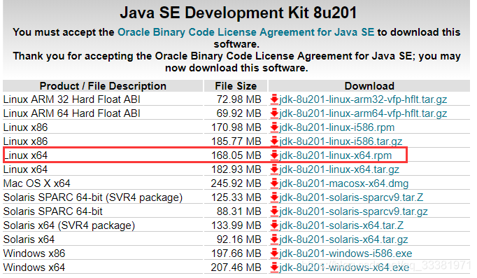Viewport: 477px width, 278px height.
Task: Download jdk-8u201-linux-i586.rpm file link
Action: [x=336, y=127]
